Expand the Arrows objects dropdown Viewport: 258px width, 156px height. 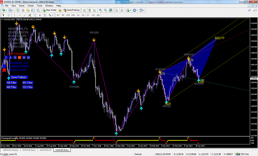(x=52, y=15)
